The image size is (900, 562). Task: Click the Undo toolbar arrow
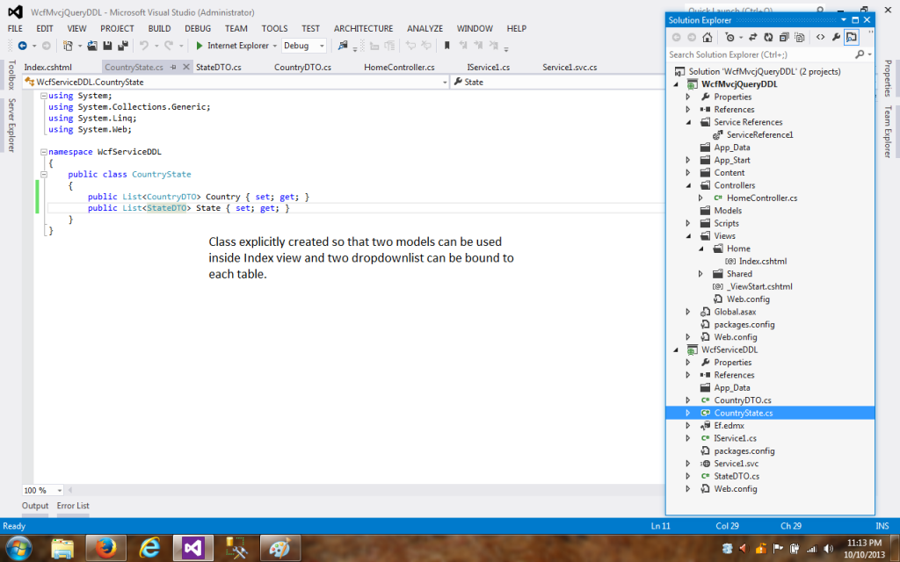(144, 46)
